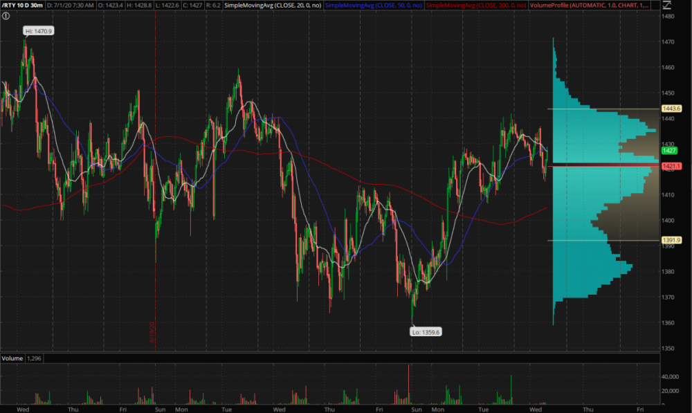The image size is (692, 413).
Task: Click the Lo: 1359.6 price bubble
Action: tap(426, 331)
